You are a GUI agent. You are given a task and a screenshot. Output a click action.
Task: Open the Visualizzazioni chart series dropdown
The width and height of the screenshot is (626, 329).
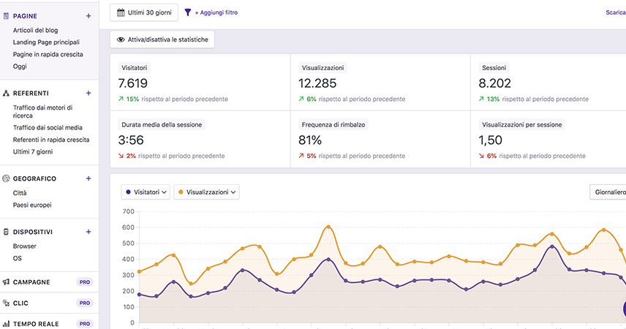207,192
